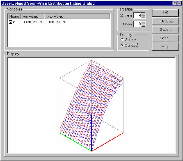
Task: Increase the Stream position value
Action: coord(143,14)
